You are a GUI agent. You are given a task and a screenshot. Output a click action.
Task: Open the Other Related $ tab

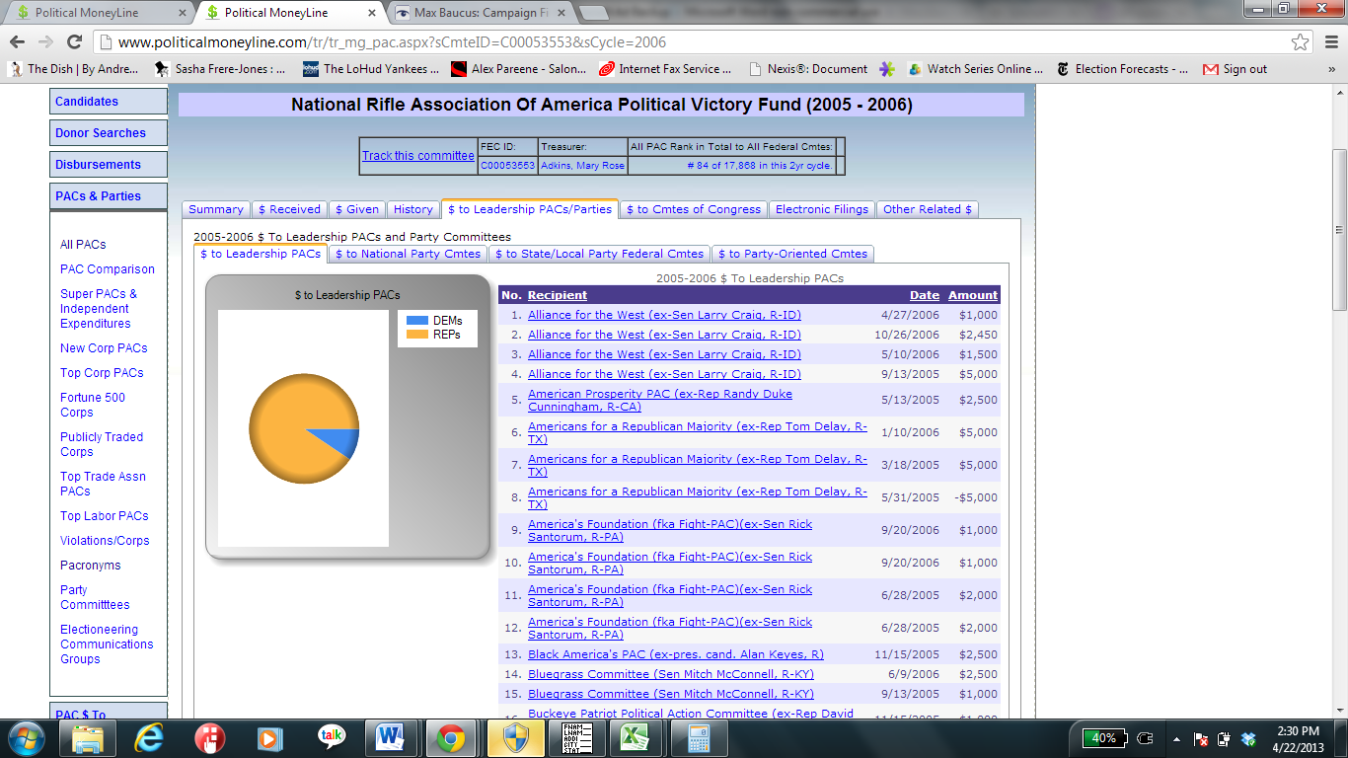[928, 209]
